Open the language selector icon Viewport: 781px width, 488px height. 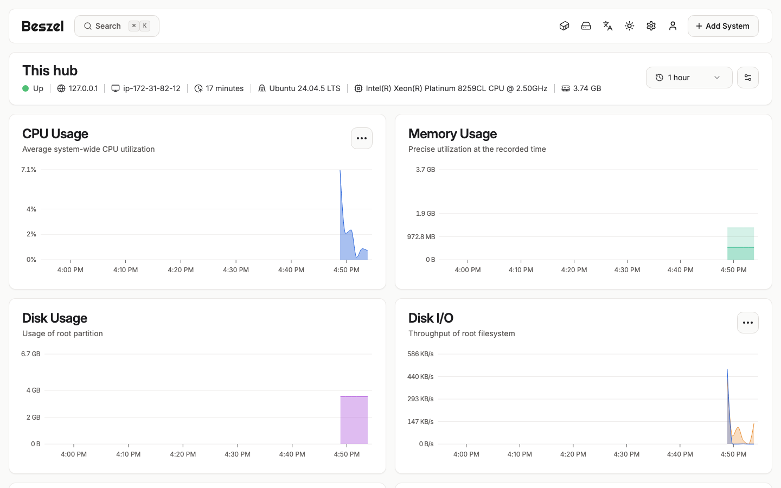[607, 26]
